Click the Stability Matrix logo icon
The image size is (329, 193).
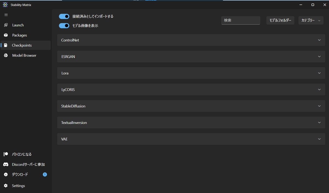point(5,5)
